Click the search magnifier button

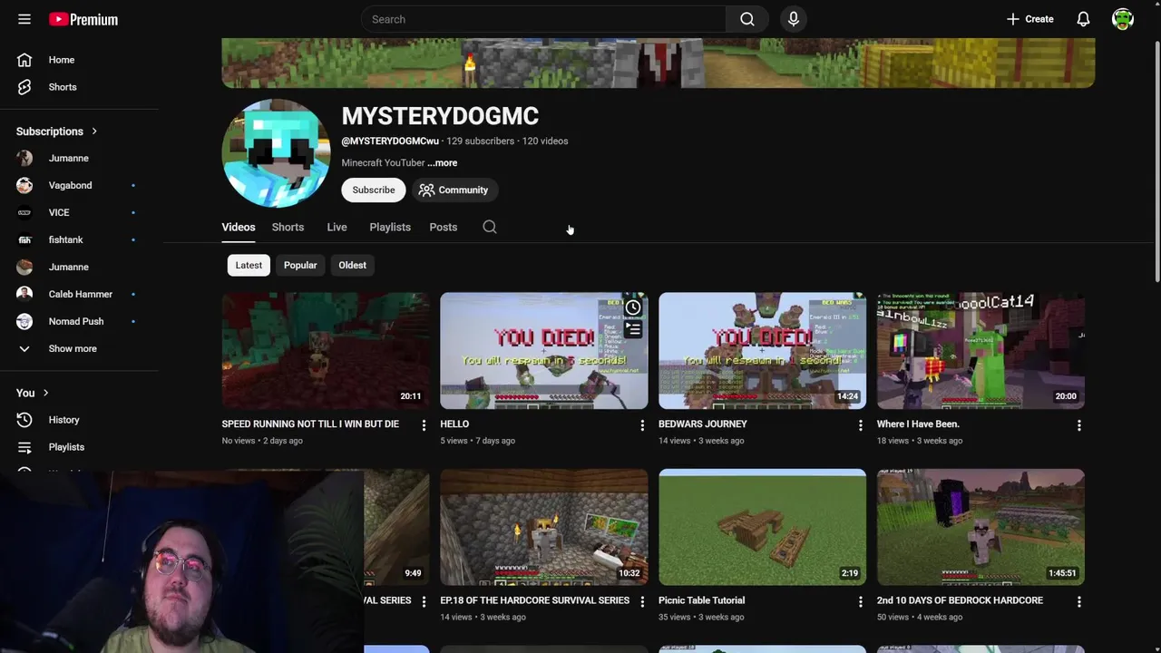pyautogui.click(x=747, y=19)
